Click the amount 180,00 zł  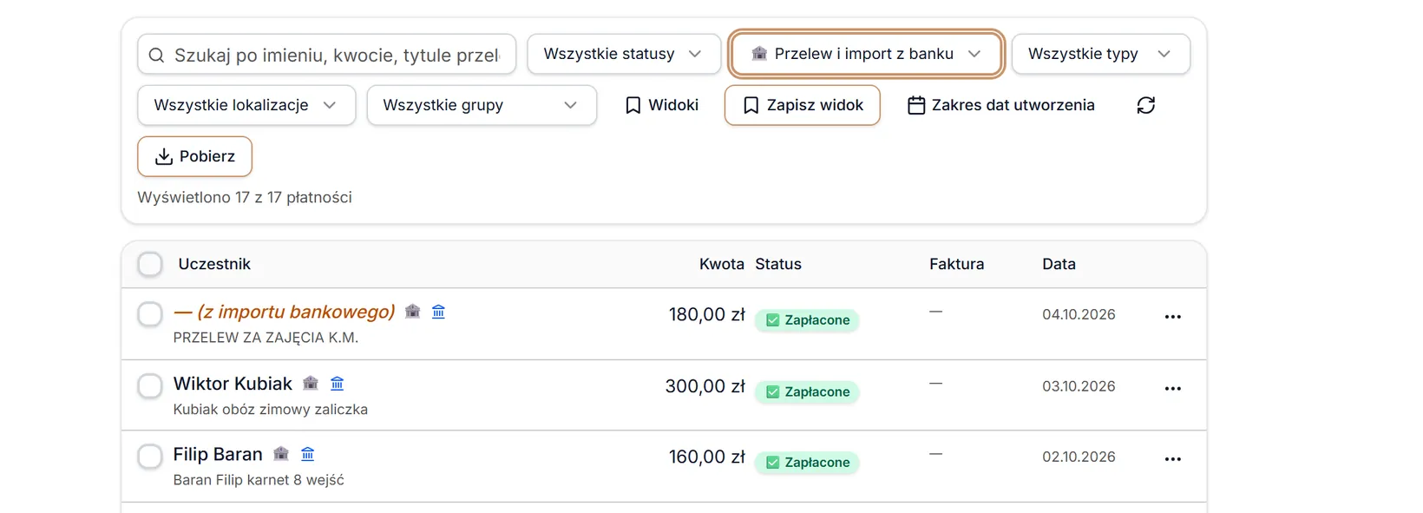(x=707, y=314)
